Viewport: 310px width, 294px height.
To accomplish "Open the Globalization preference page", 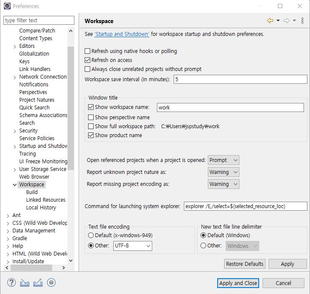I will [x=34, y=54].
